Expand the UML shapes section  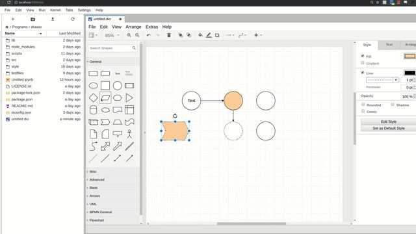tap(112, 204)
